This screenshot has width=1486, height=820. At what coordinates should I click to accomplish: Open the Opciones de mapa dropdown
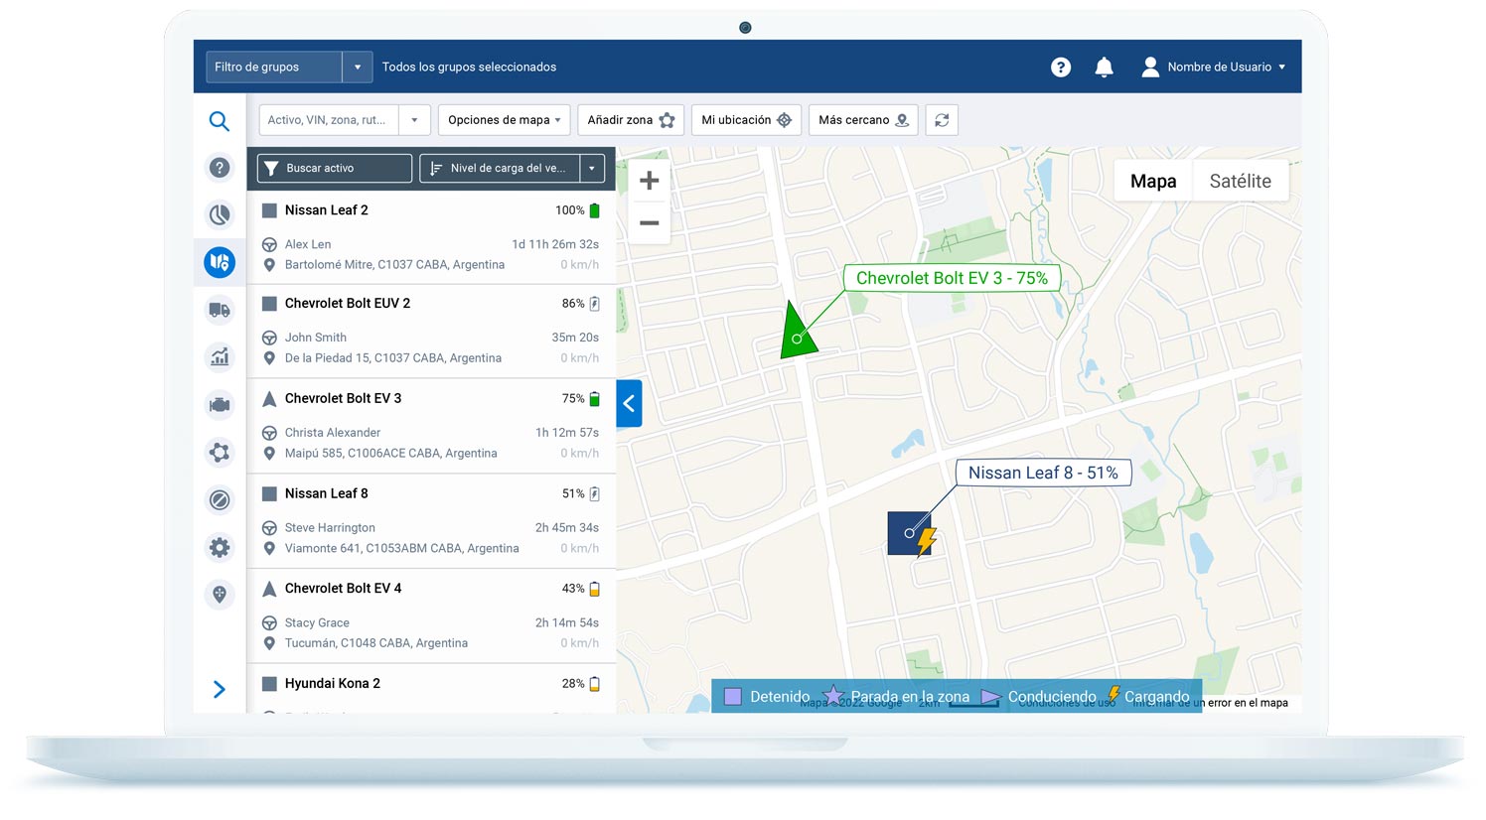505,120
